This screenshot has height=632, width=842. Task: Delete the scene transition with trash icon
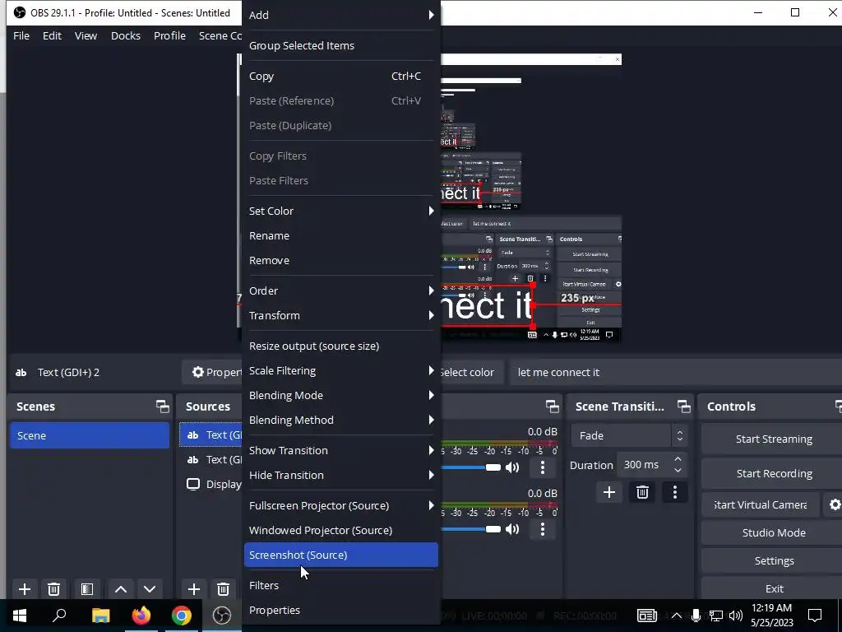click(642, 492)
